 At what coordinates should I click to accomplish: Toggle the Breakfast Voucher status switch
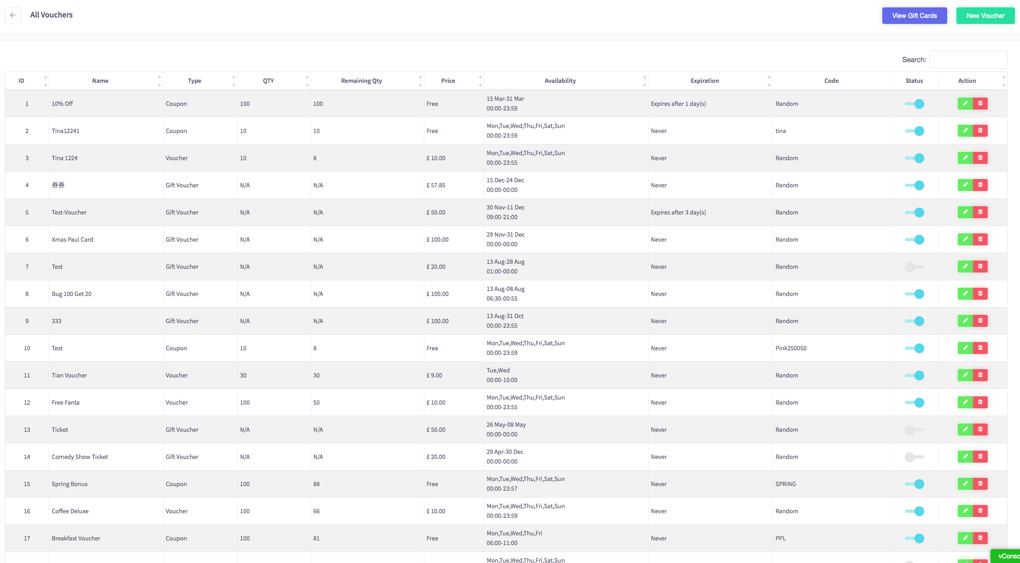[x=914, y=538]
